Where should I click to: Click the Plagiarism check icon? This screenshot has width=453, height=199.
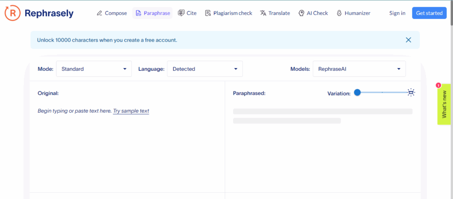click(x=208, y=13)
